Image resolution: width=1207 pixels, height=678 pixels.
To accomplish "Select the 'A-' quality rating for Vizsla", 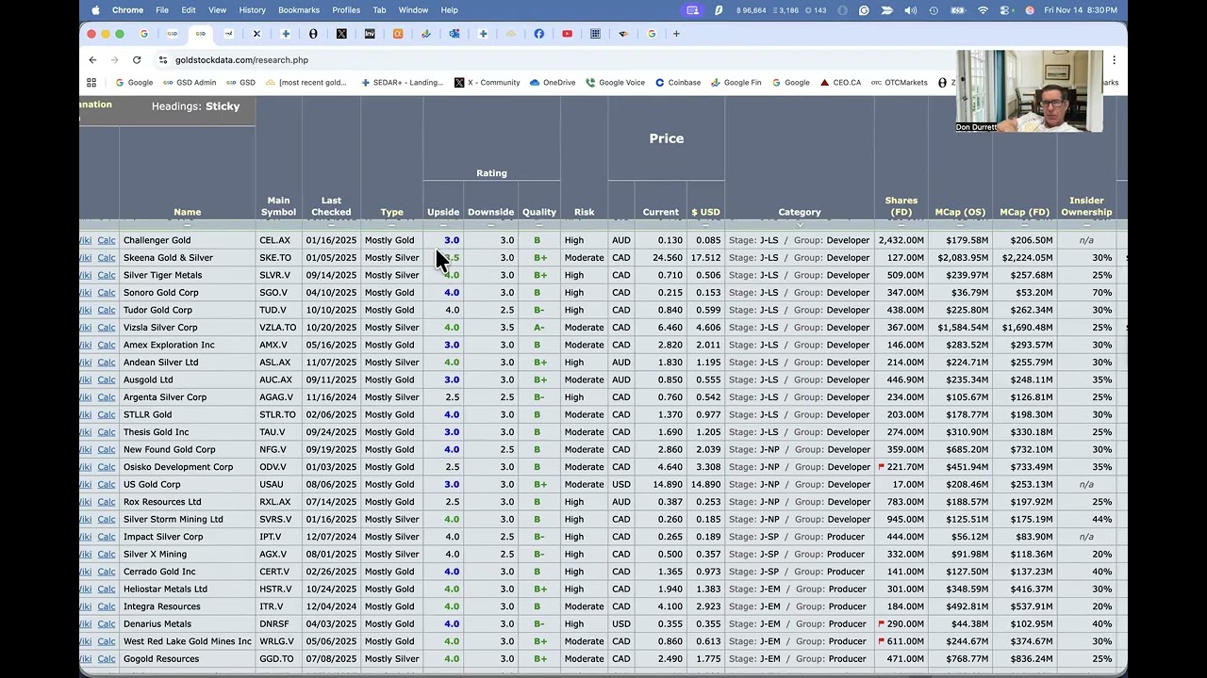I will [x=538, y=328].
